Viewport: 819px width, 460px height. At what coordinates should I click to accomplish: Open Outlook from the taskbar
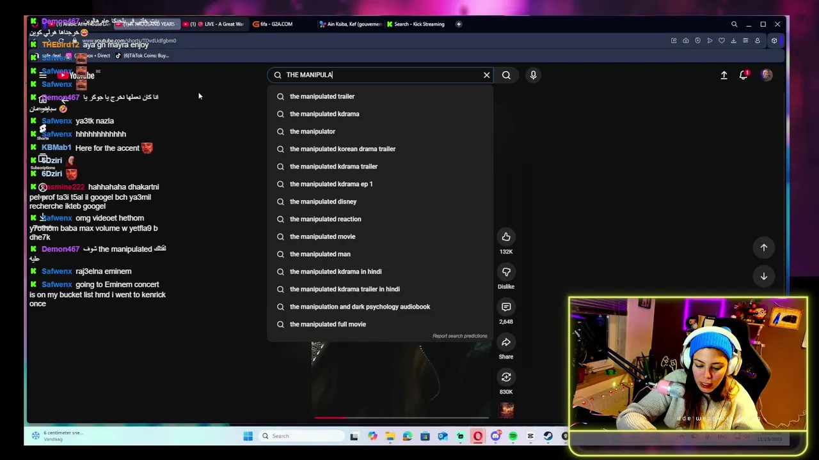pos(442,436)
